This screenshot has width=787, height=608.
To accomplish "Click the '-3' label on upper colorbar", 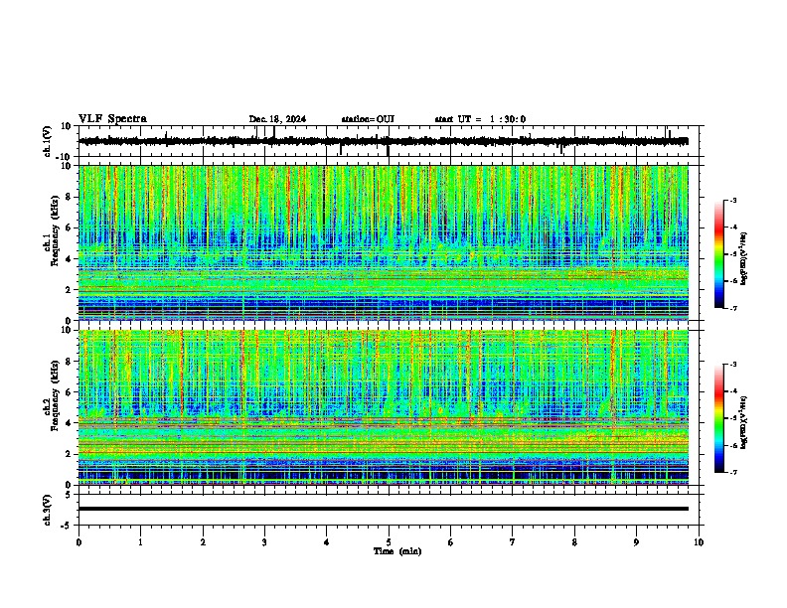I will [732, 200].
